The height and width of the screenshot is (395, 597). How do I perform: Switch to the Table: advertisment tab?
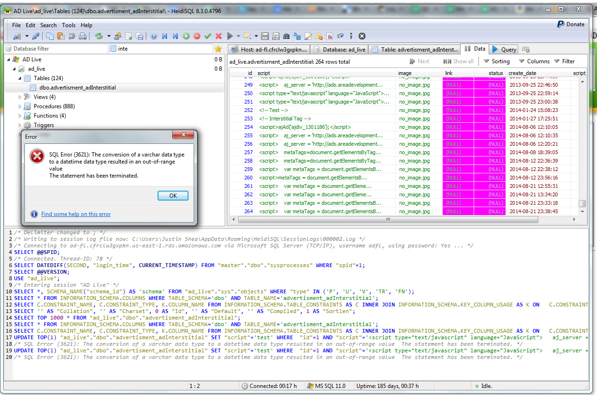pyautogui.click(x=415, y=49)
